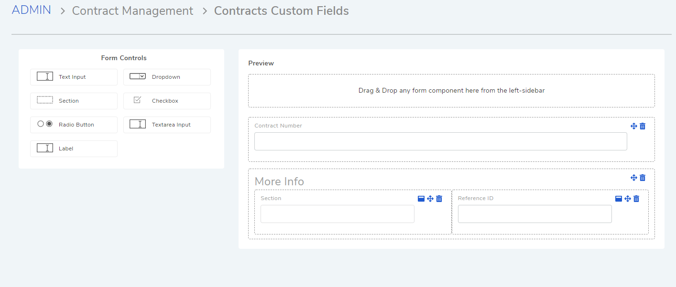Click the move handle icon on Section field
This screenshot has width=676, height=287.
pyautogui.click(x=430, y=199)
